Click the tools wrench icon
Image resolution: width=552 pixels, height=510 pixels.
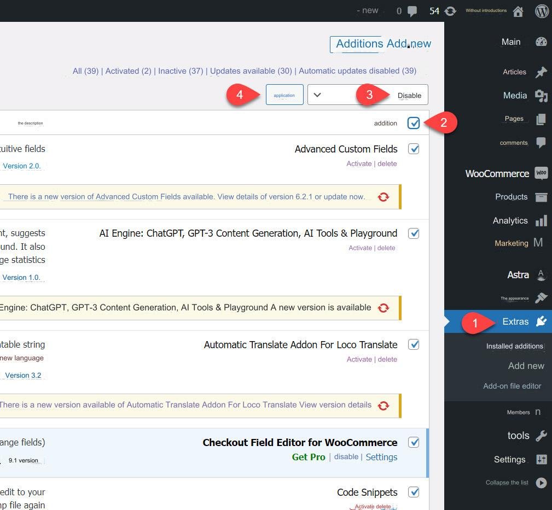(541, 436)
